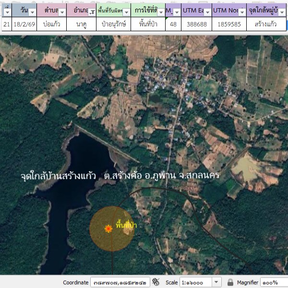Viewport: 288px width, 288px height.
Task: Open filter dropdown for UTM North column
Action: 241,12
